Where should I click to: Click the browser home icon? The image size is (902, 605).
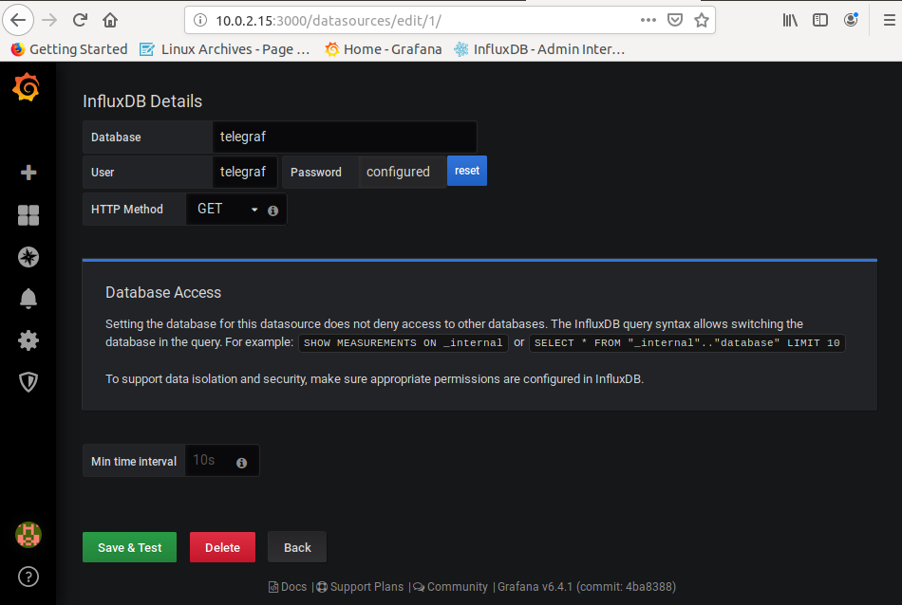tap(110, 20)
